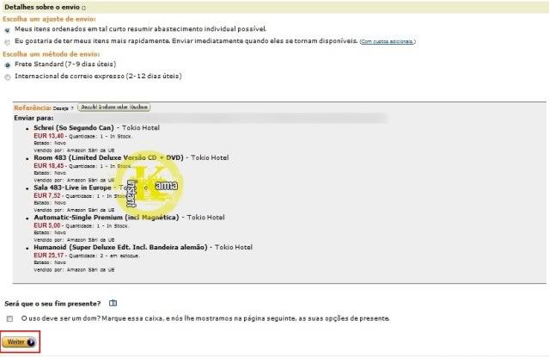Click the gift info book icon
Viewport: 549px width, 357px height.
click(113, 303)
